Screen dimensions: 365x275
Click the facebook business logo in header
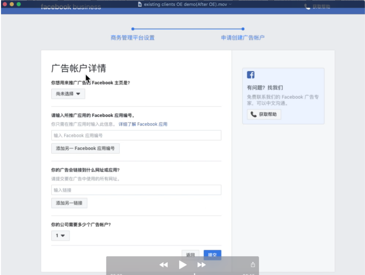point(71,7)
